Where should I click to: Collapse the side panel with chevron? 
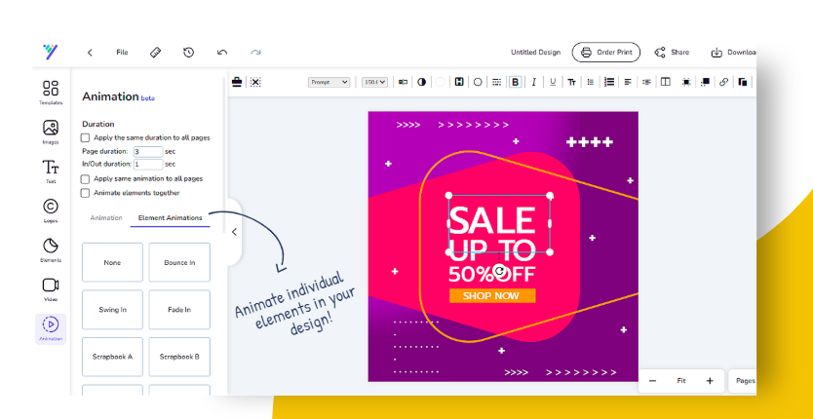click(234, 232)
